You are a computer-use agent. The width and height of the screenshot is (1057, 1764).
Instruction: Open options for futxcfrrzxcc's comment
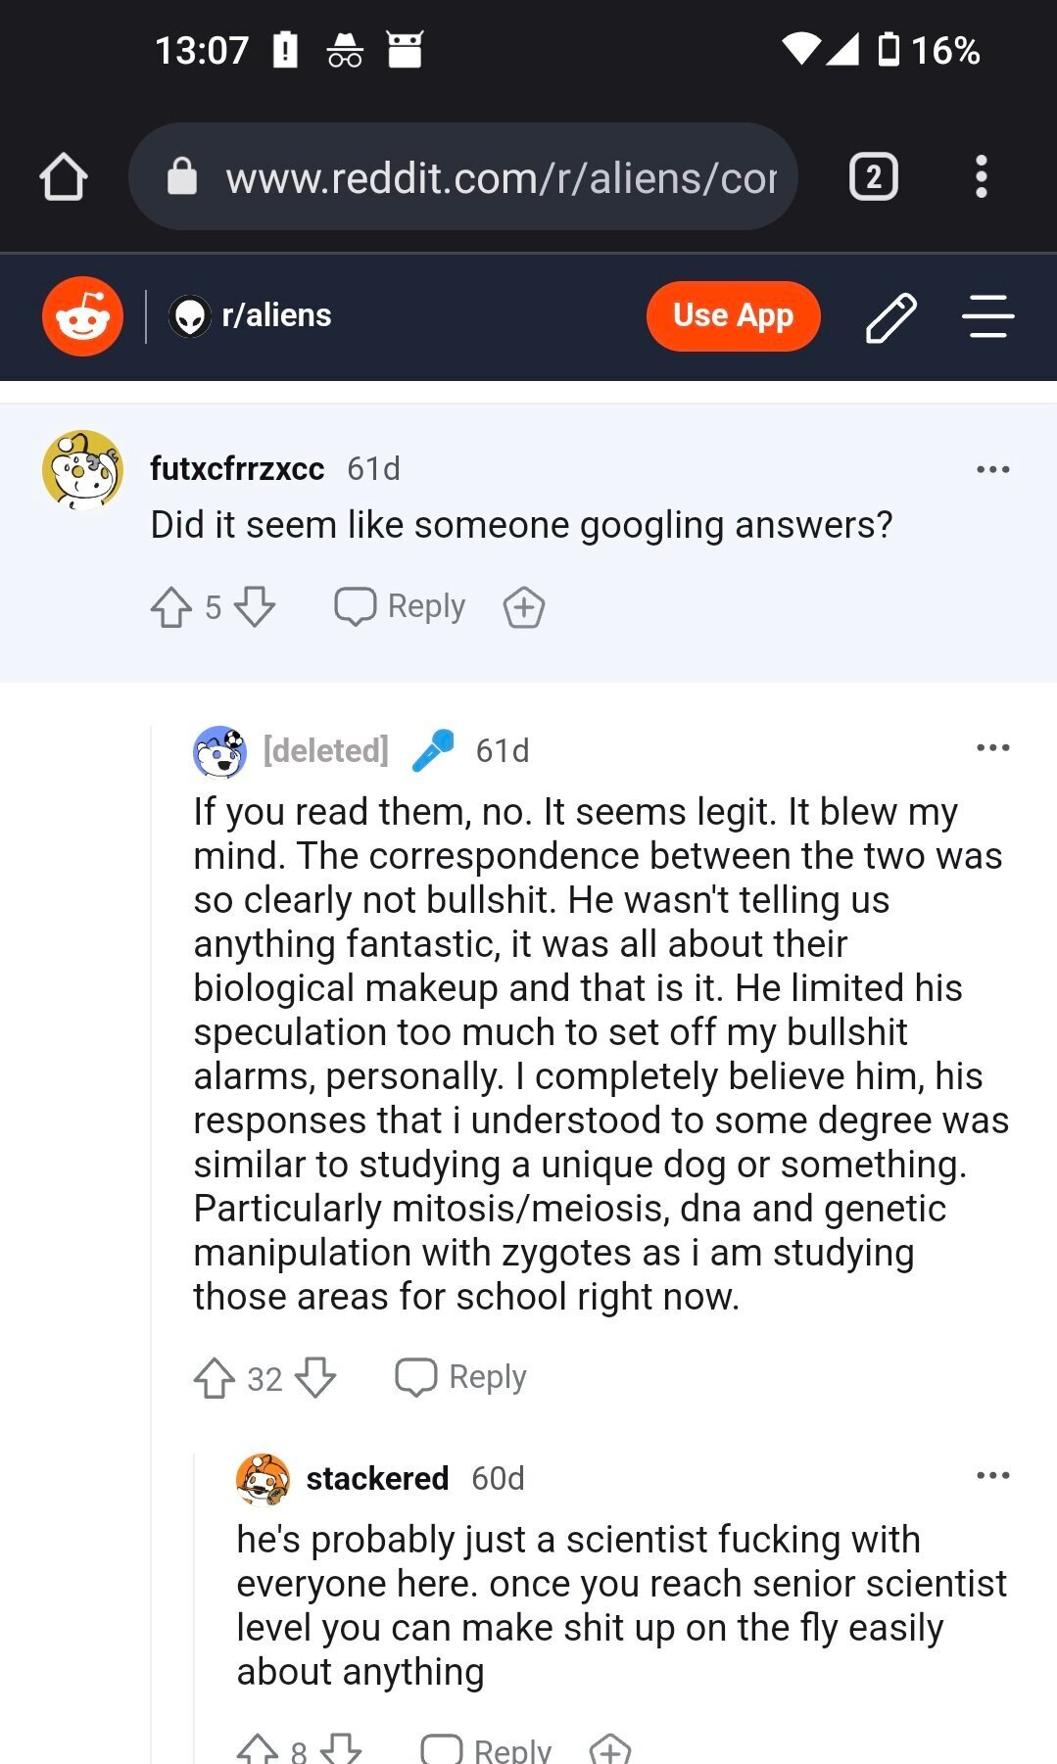[992, 469]
